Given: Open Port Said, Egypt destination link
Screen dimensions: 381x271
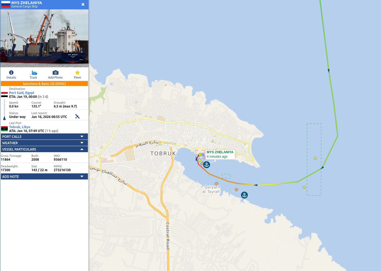Looking at the screenshot, I should (x=22, y=93).
